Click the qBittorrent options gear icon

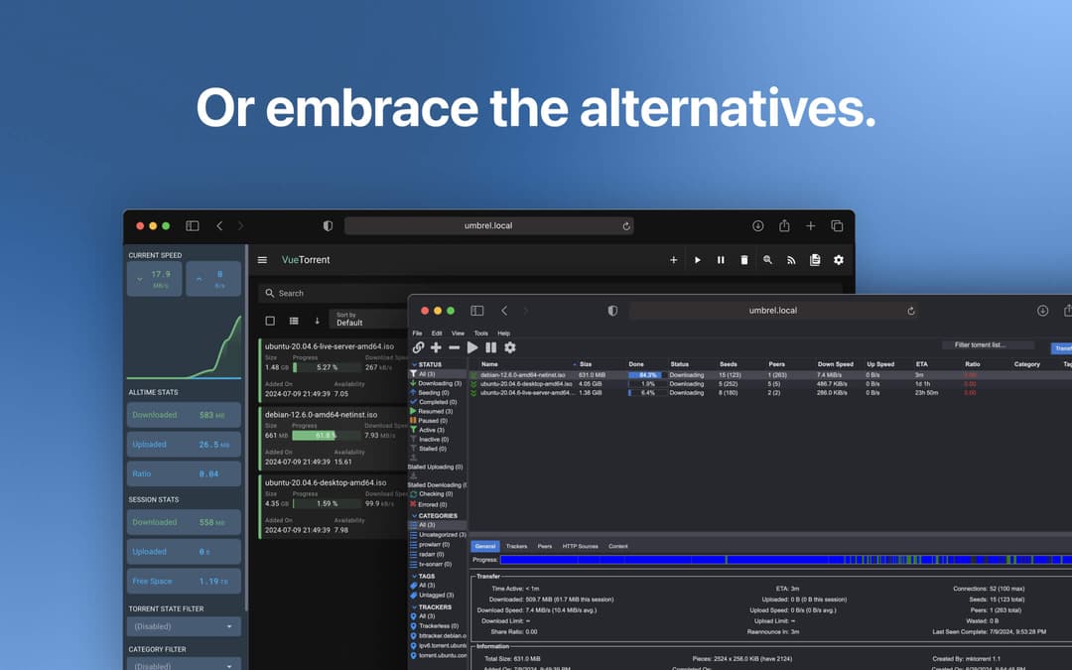coord(510,347)
